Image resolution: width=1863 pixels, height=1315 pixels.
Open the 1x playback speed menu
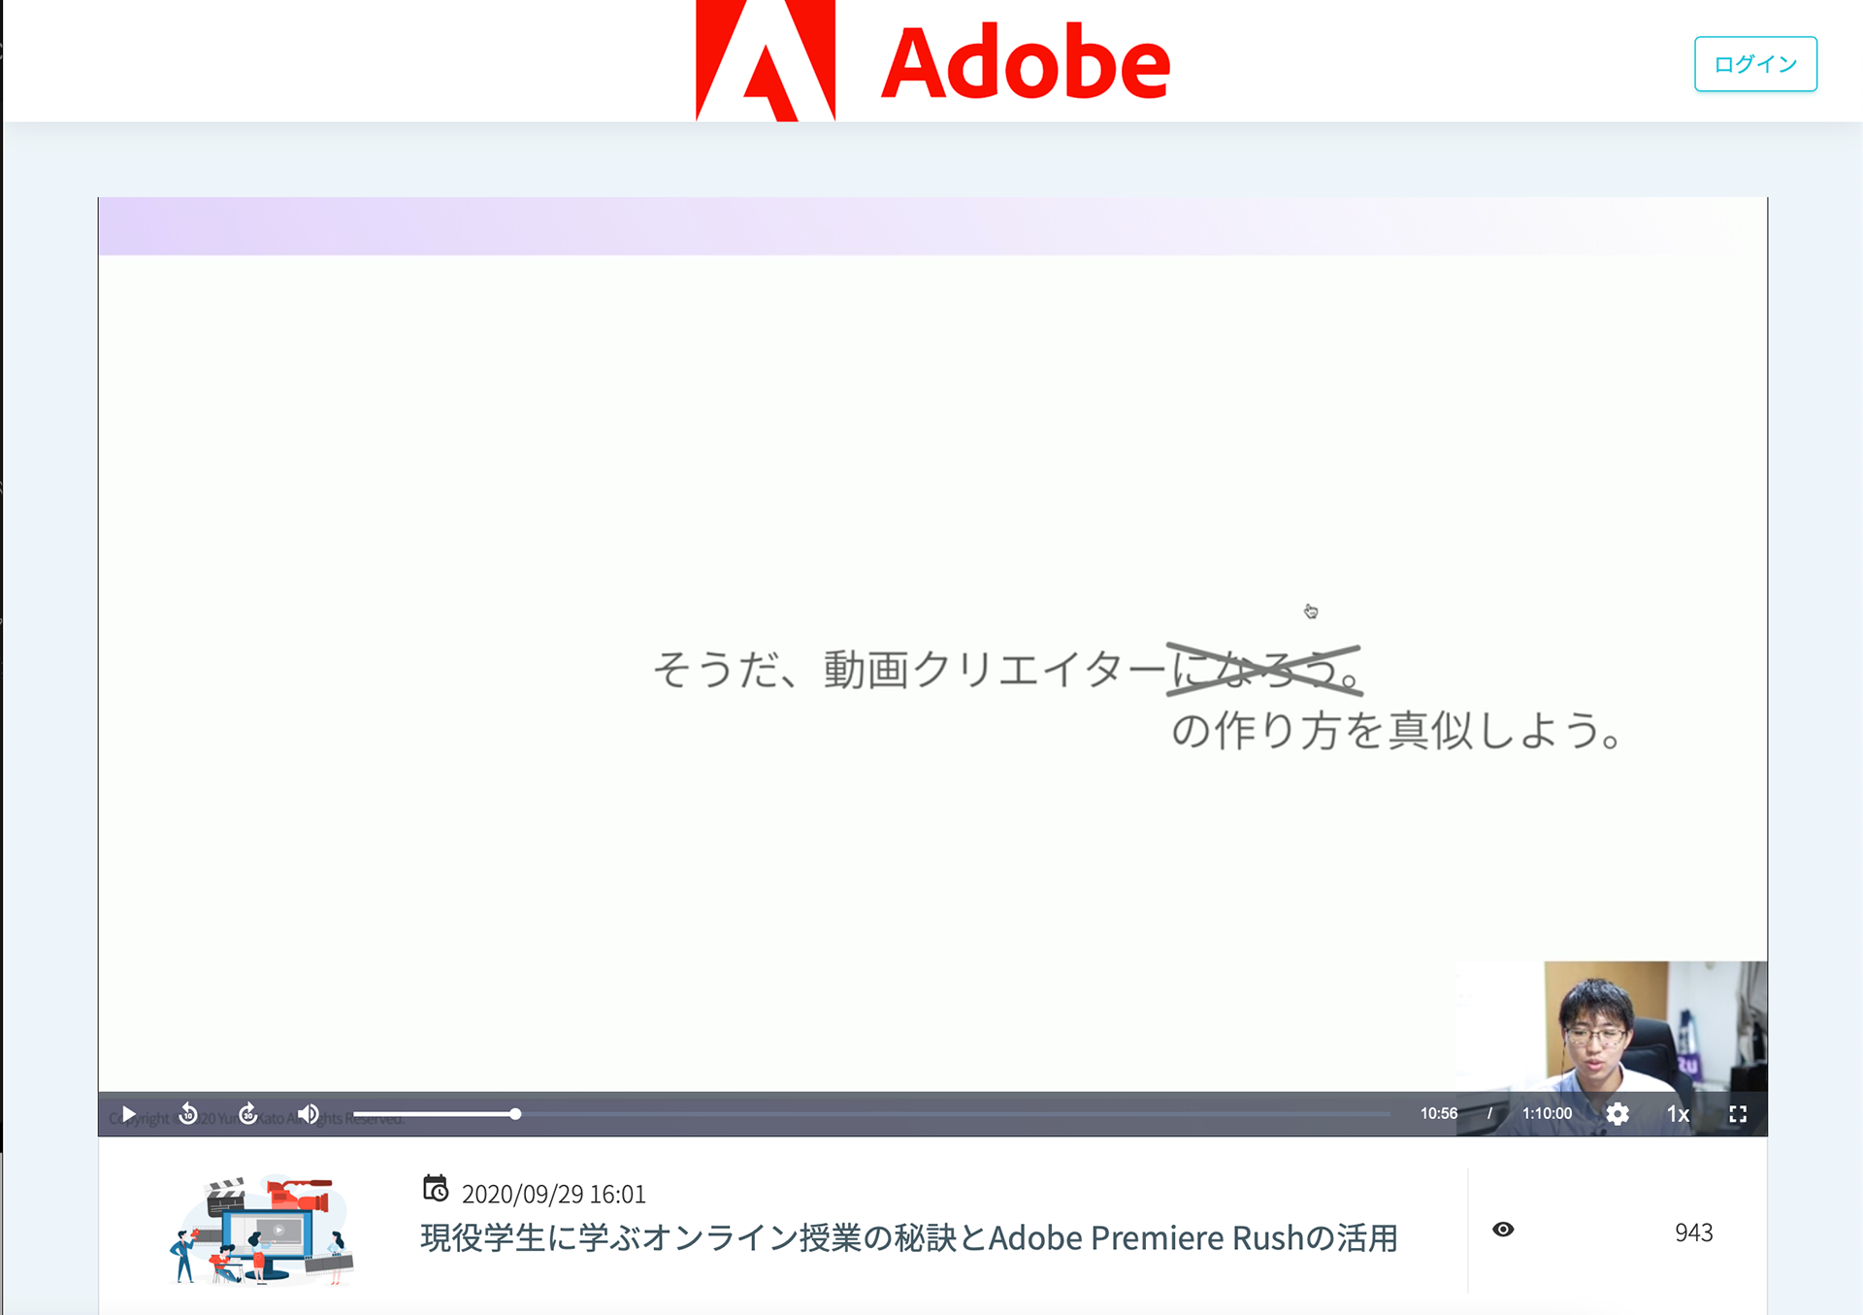click(x=1678, y=1114)
